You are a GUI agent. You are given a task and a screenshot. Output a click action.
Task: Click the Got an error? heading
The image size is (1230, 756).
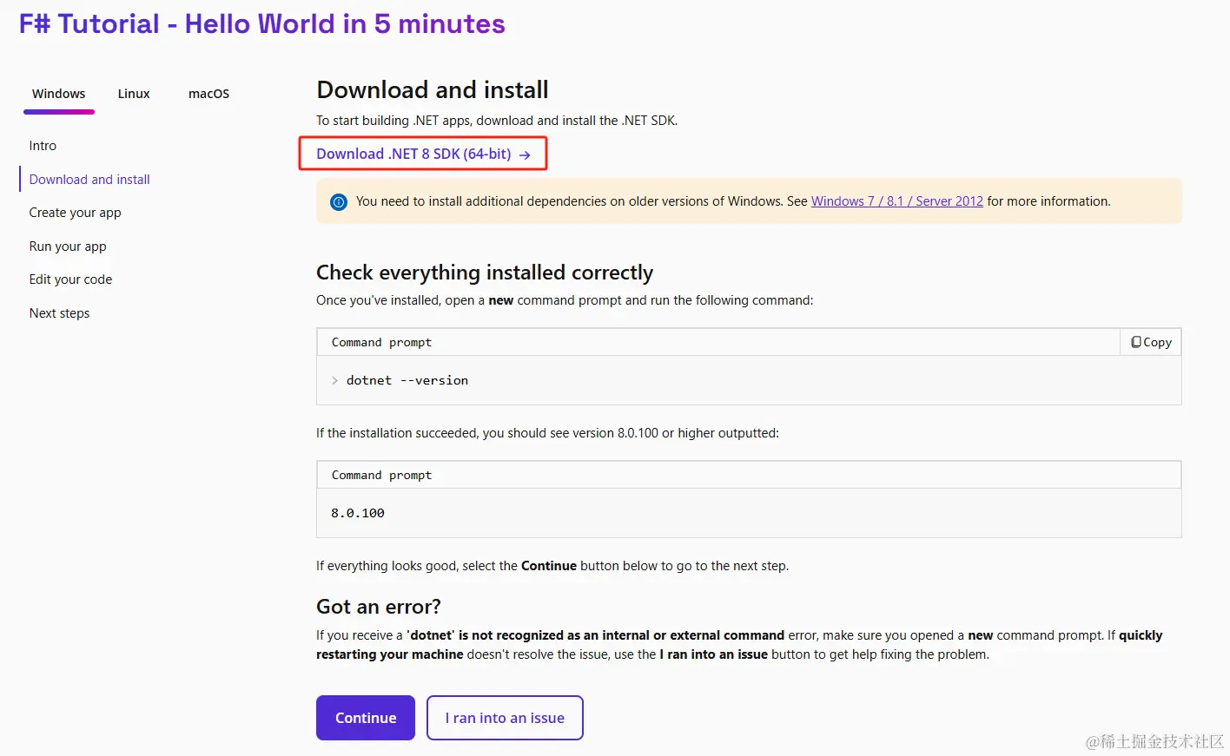tap(379, 607)
